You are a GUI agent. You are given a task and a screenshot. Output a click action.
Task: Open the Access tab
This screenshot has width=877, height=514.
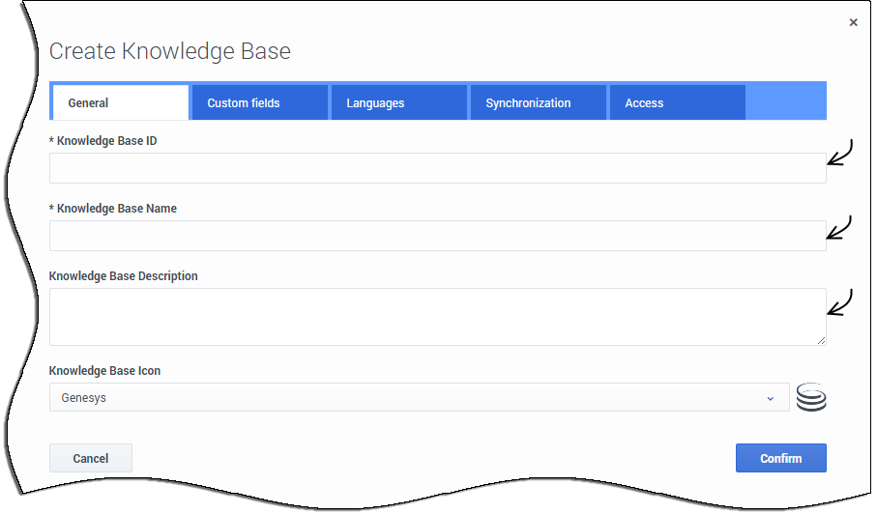coord(677,102)
